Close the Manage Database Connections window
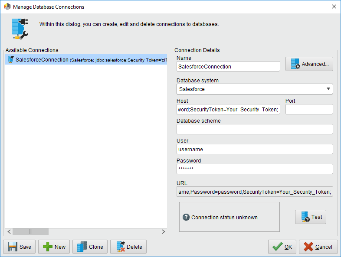 [x=334, y=7]
